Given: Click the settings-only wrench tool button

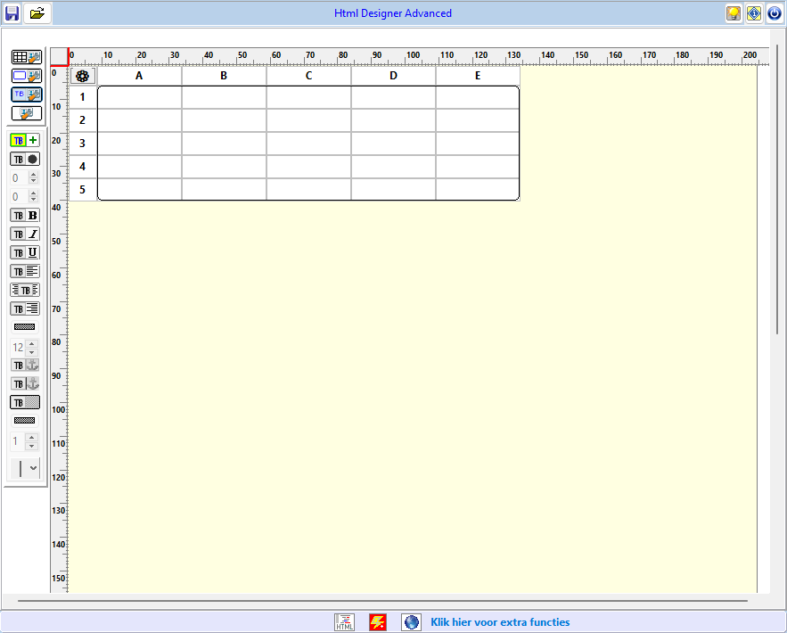Looking at the screenshot, I should [27, 113].
